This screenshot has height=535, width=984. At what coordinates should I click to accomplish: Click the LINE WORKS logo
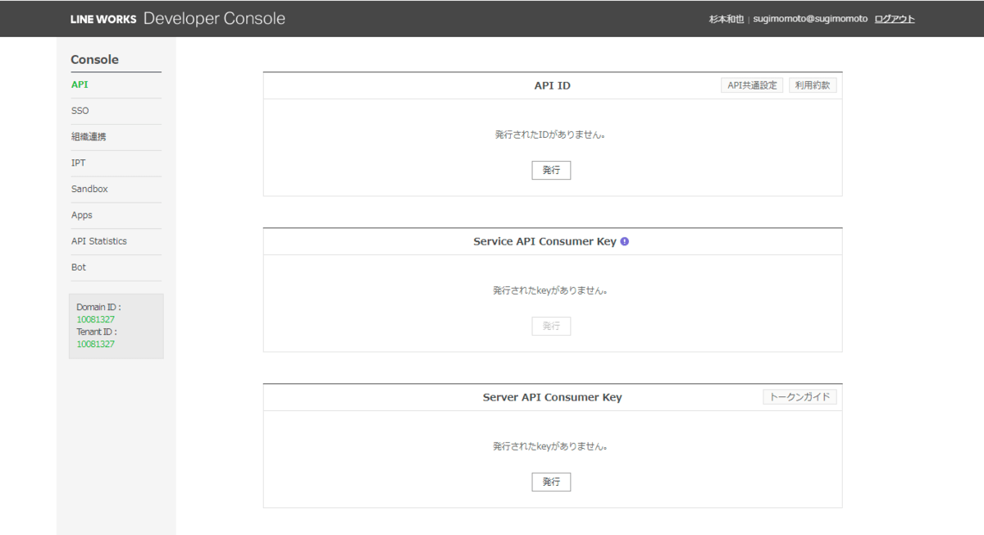point(103,19)
